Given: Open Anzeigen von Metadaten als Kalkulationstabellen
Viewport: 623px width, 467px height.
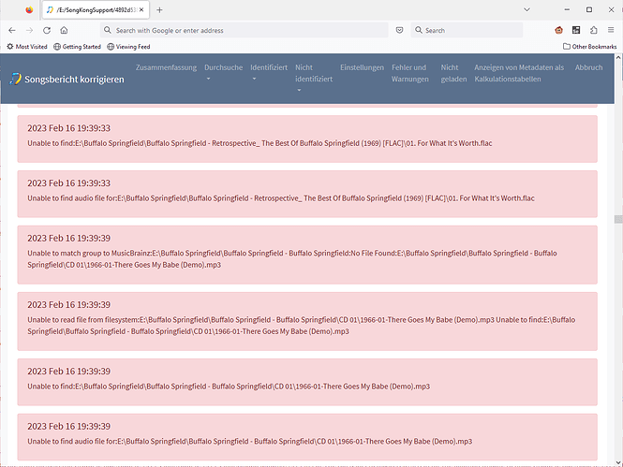Looking at the screenshot, I should pos(519,73).
